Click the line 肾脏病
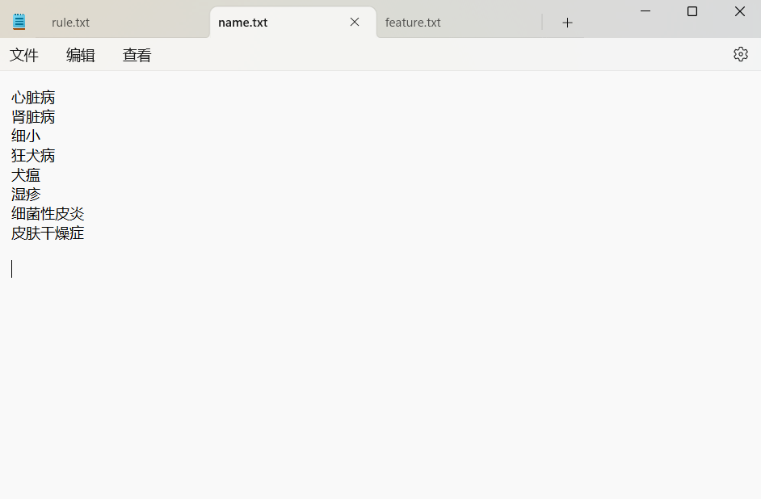 point(33,117)
